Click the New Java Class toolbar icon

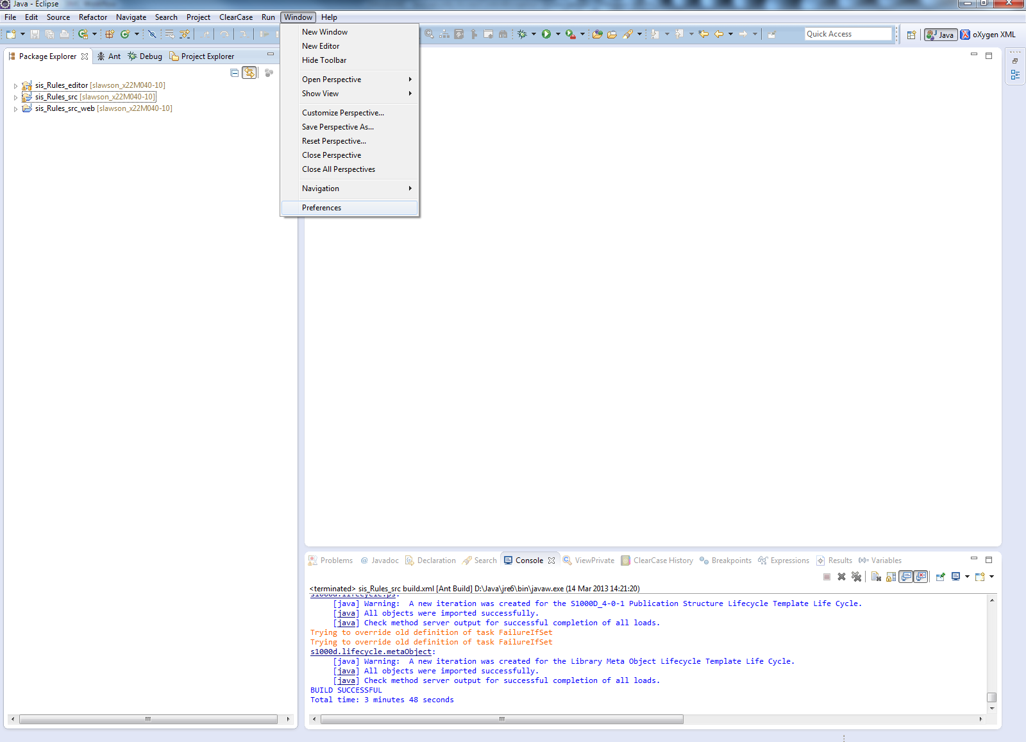click(125, 34)
